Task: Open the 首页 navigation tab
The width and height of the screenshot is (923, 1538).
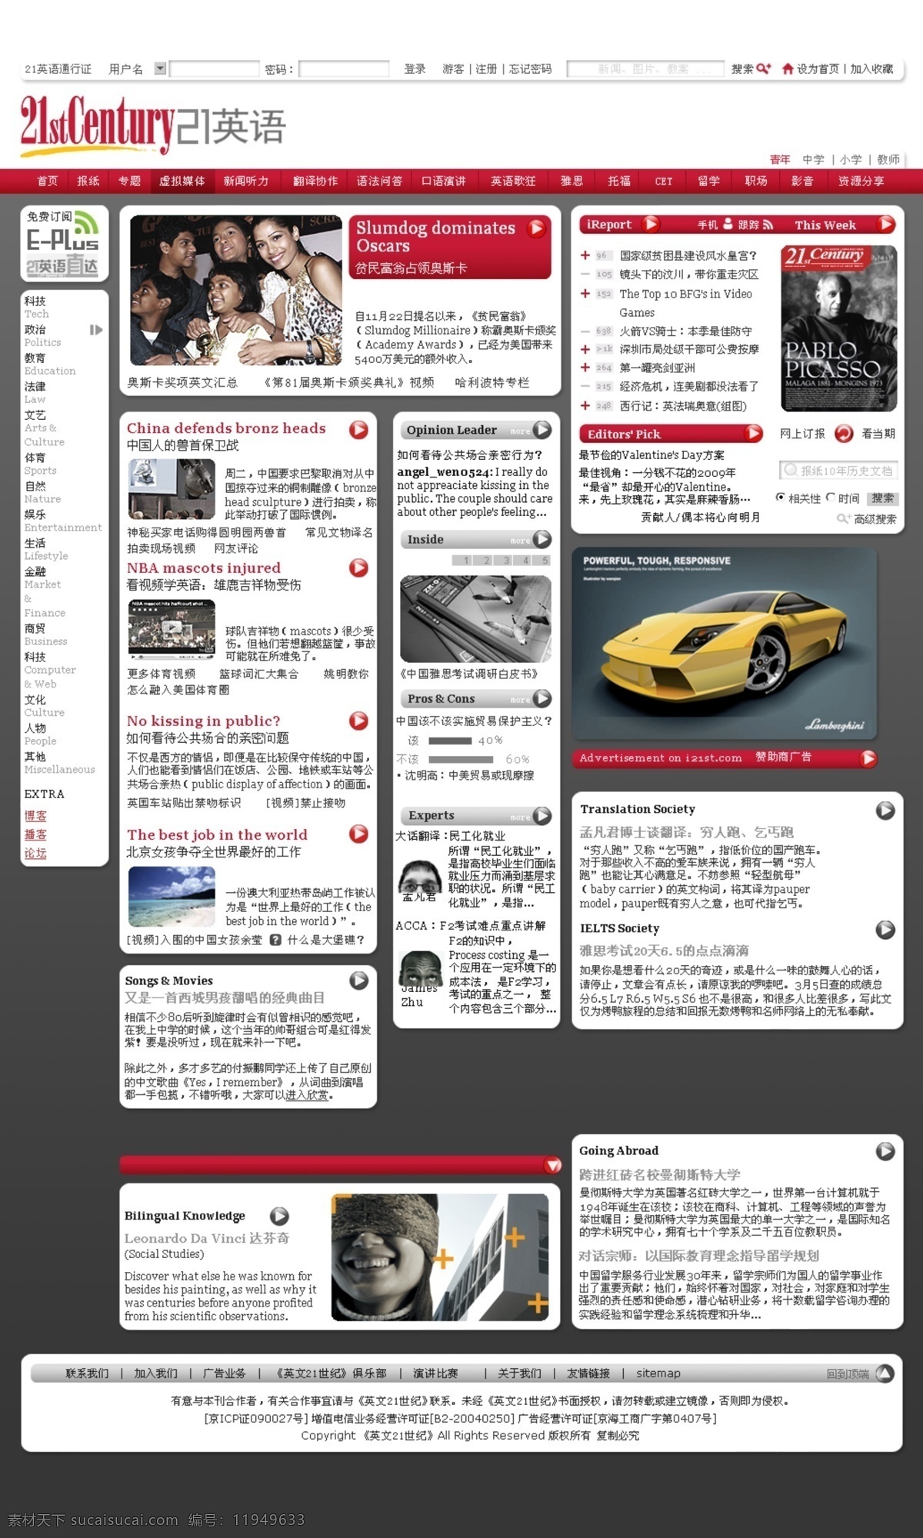Action: (48, 181)
